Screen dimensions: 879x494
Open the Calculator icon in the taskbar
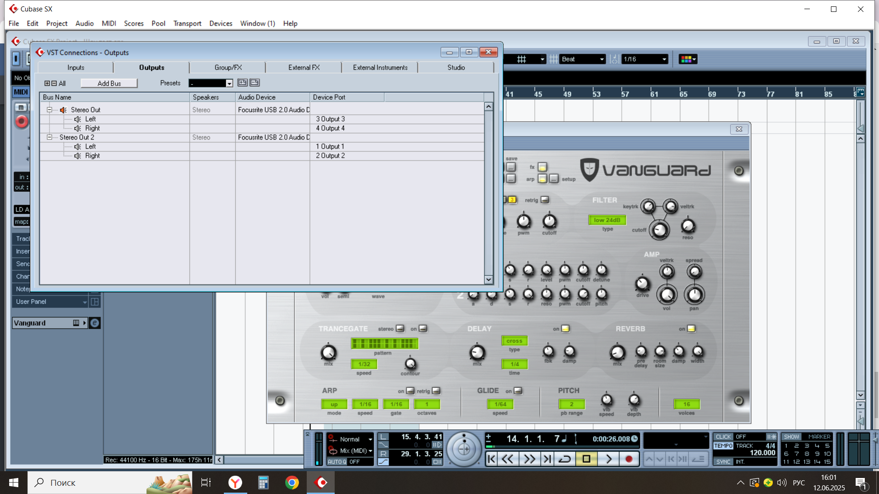coord(263,483)
